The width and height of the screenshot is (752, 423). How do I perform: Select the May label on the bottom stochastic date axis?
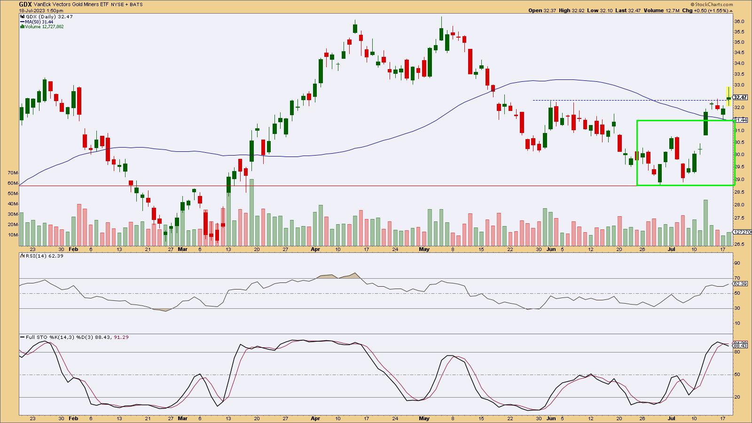(x=424, y=418)
